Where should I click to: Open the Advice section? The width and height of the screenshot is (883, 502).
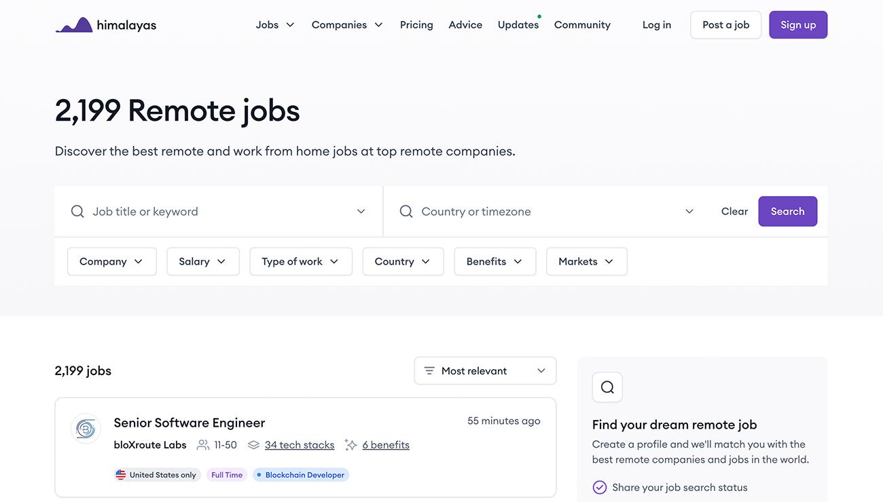click(x=465, y=25)
